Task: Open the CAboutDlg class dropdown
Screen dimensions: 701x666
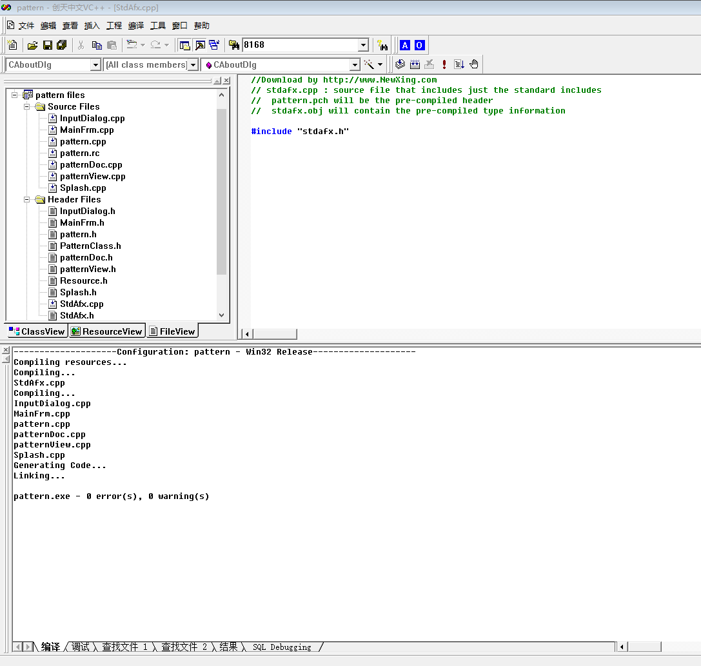Action: 95,64
